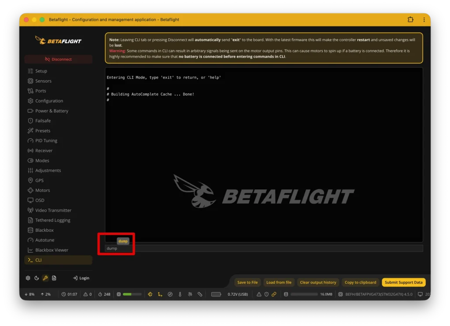Click the extensions puzzle icon in the title bar

410,19
